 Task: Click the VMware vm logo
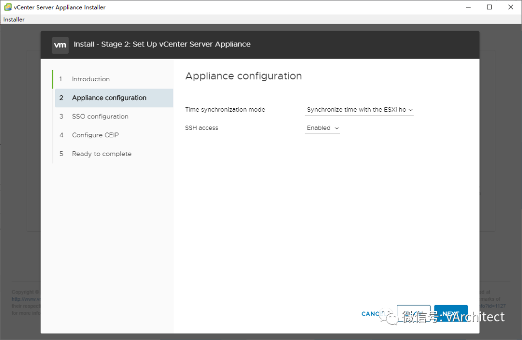coord(60,44)
